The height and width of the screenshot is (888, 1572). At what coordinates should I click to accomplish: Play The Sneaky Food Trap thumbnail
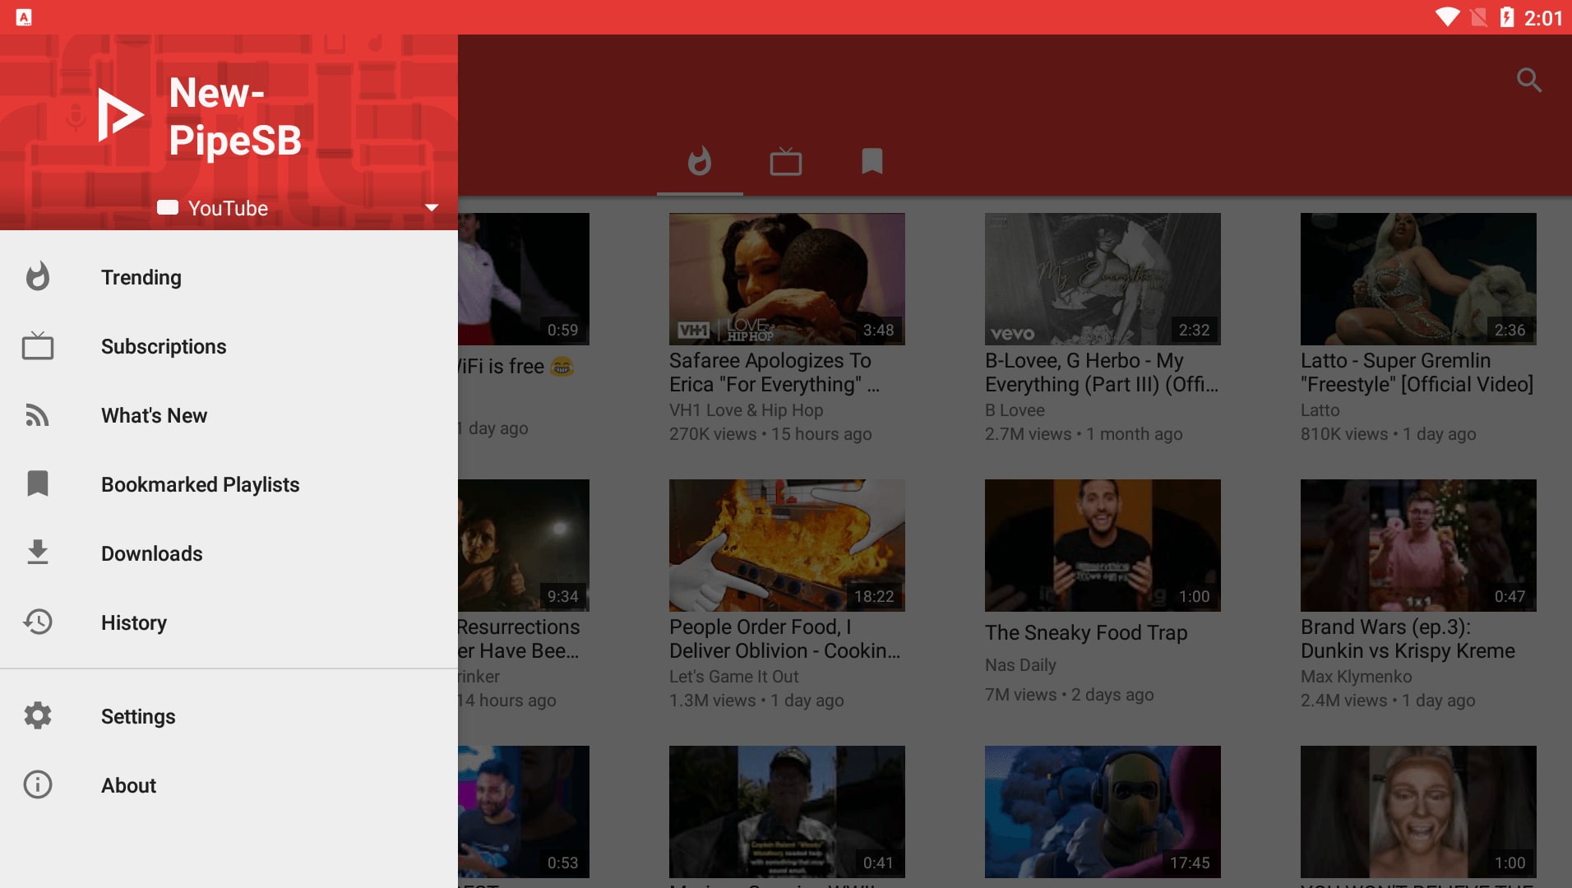click(x=1102, y=545)
